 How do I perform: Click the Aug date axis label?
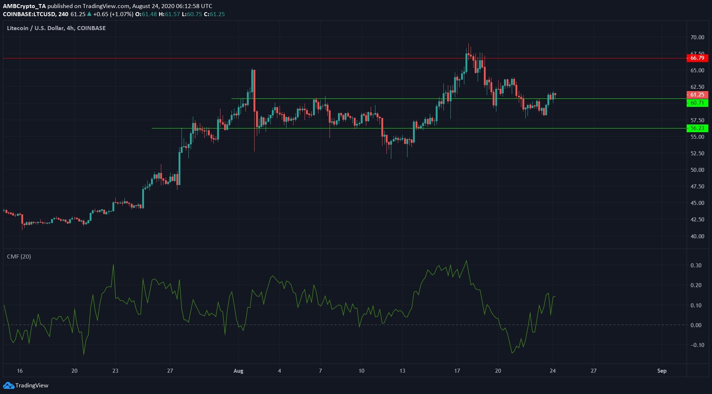[238, 370]
